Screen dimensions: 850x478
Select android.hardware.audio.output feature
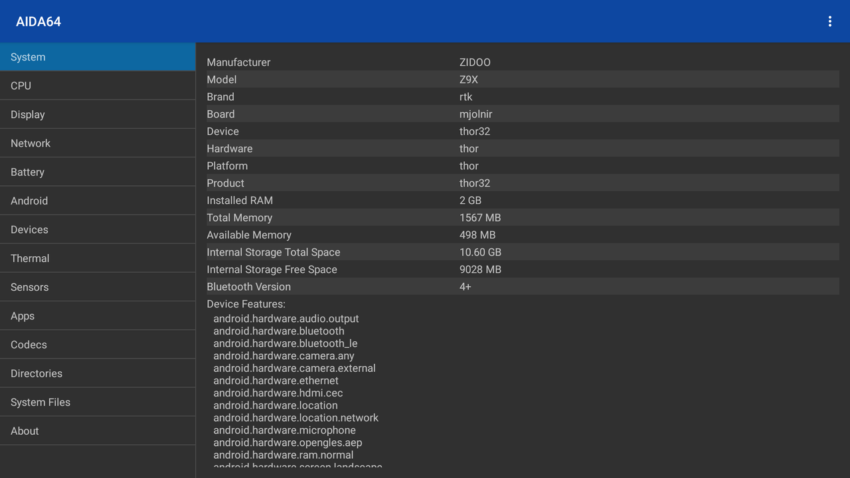point(286,319)
